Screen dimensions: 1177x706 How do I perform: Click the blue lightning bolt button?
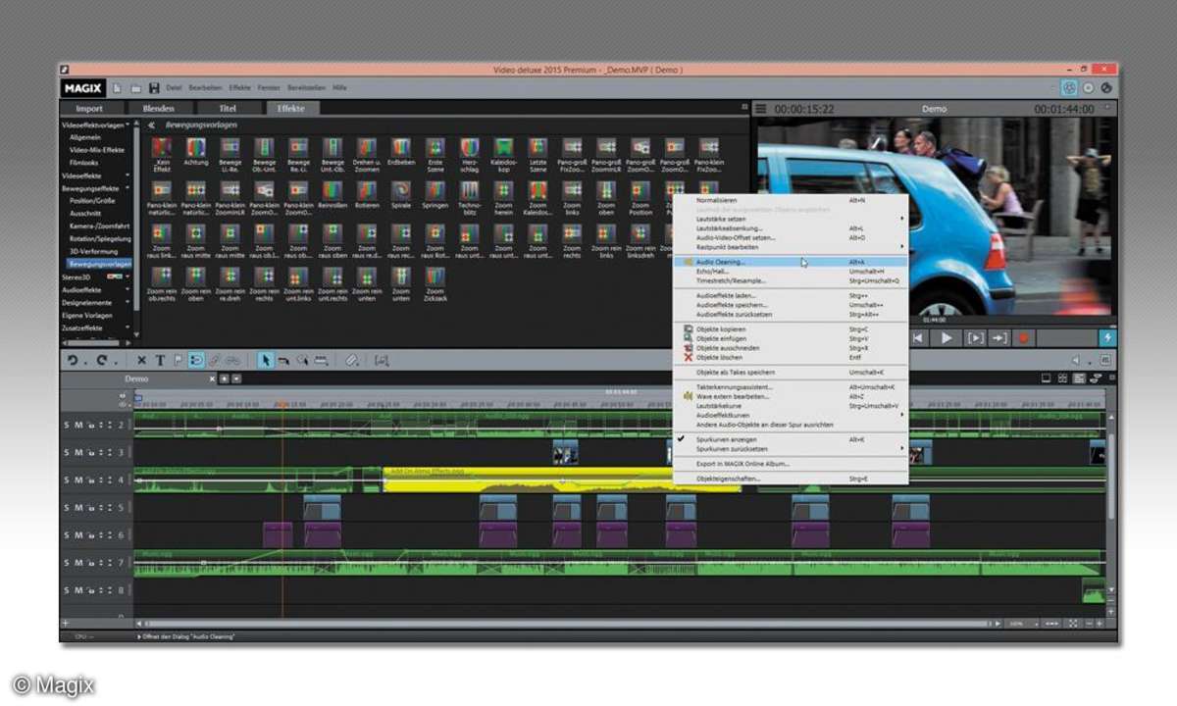(x=1107, y=337)
